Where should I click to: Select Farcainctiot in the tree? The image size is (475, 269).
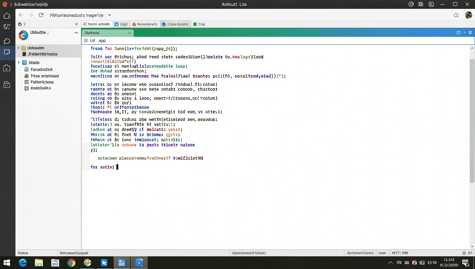42,69
